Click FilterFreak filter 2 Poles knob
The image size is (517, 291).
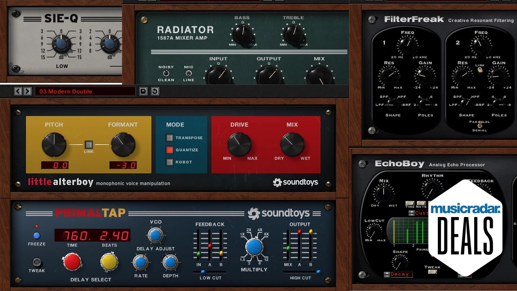(498, 105)
